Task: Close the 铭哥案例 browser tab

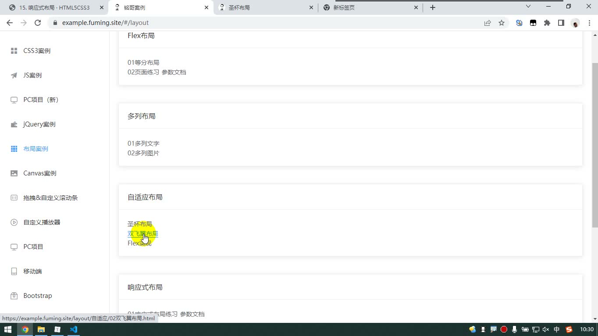Action: pyautogui.click(x=206, y=7)
